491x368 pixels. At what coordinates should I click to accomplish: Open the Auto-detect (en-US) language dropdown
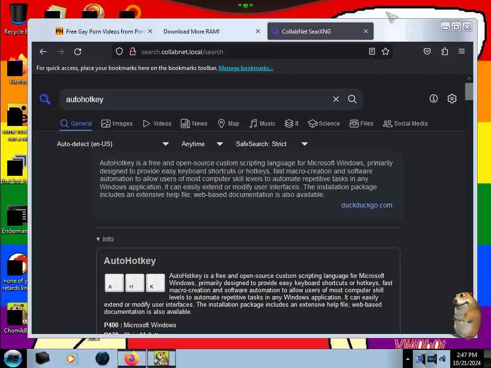coord(113,144)
